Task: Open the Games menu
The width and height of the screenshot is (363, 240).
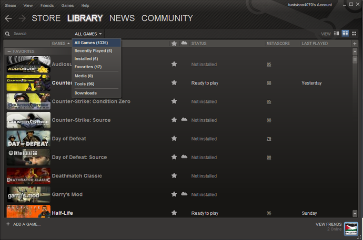Action: pos(67,6)
